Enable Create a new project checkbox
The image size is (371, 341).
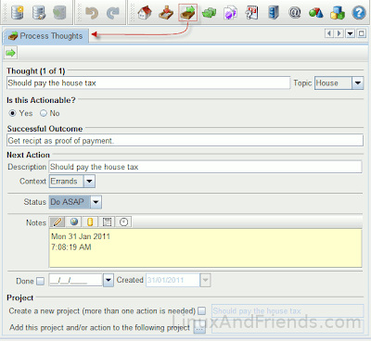[202, 310]
